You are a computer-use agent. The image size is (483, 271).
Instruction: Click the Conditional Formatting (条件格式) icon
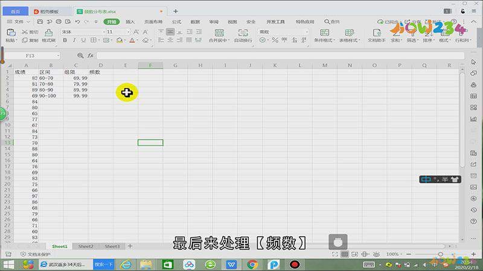coord(324,33)
